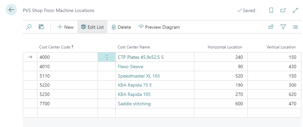Sort by Cost Center Code column header

click(57, 47)
